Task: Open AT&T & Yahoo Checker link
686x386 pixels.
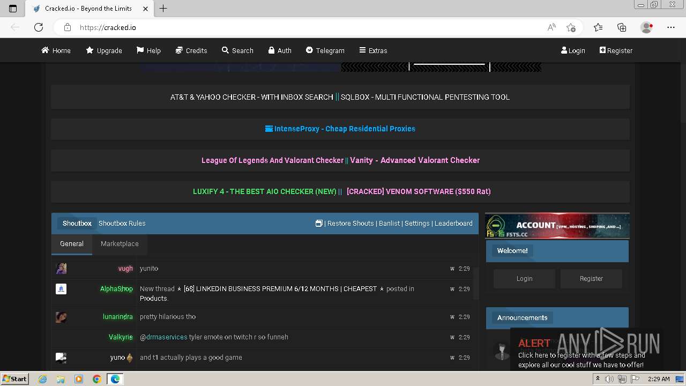Action: pyautogui.click(x=252, y=97)
